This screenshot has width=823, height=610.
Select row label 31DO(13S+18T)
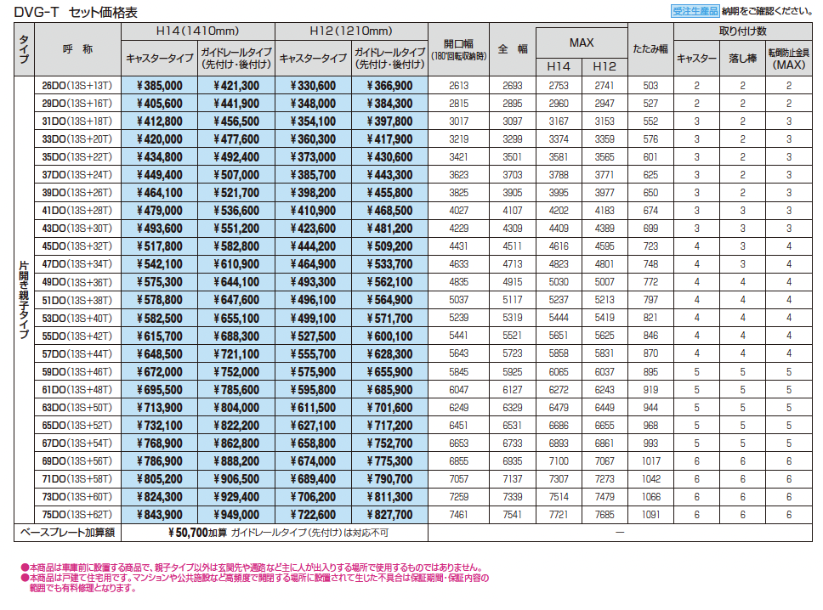point(77,121)
